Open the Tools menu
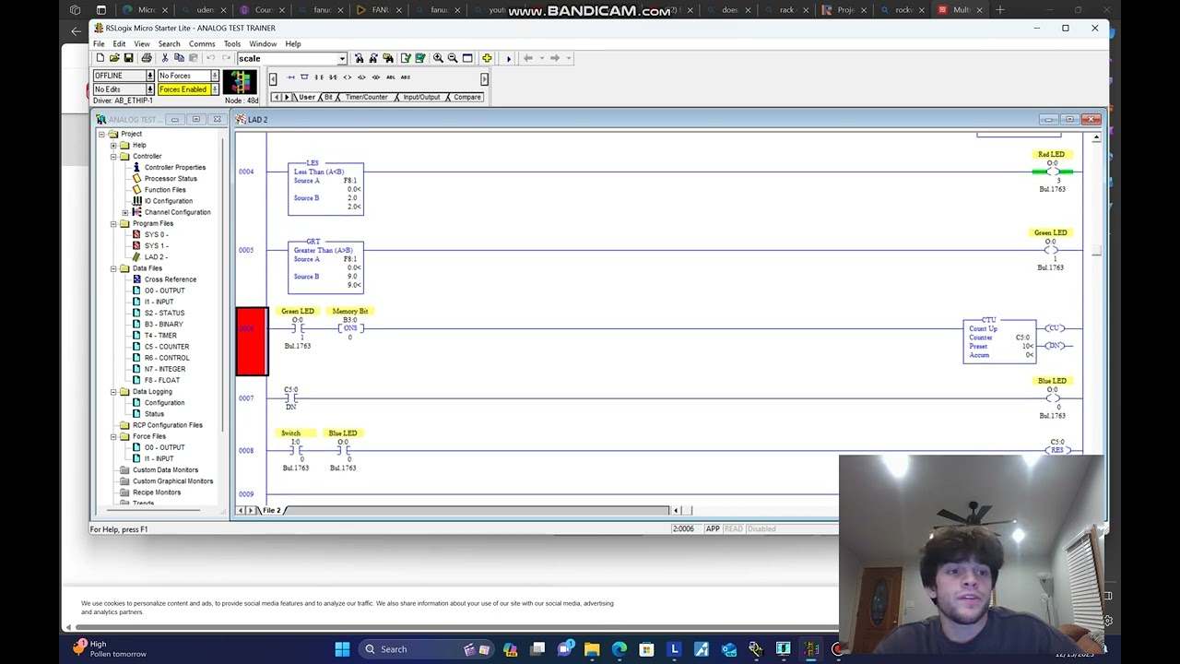Image resolution: width=1180 pixels, height=664 pixels. coord(231,43)
